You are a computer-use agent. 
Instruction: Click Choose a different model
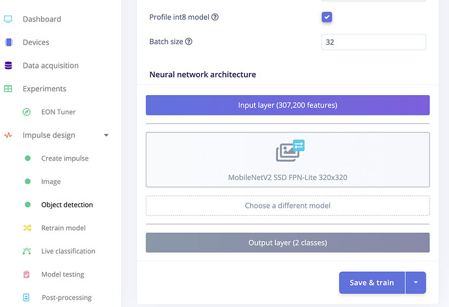[288, 205]
